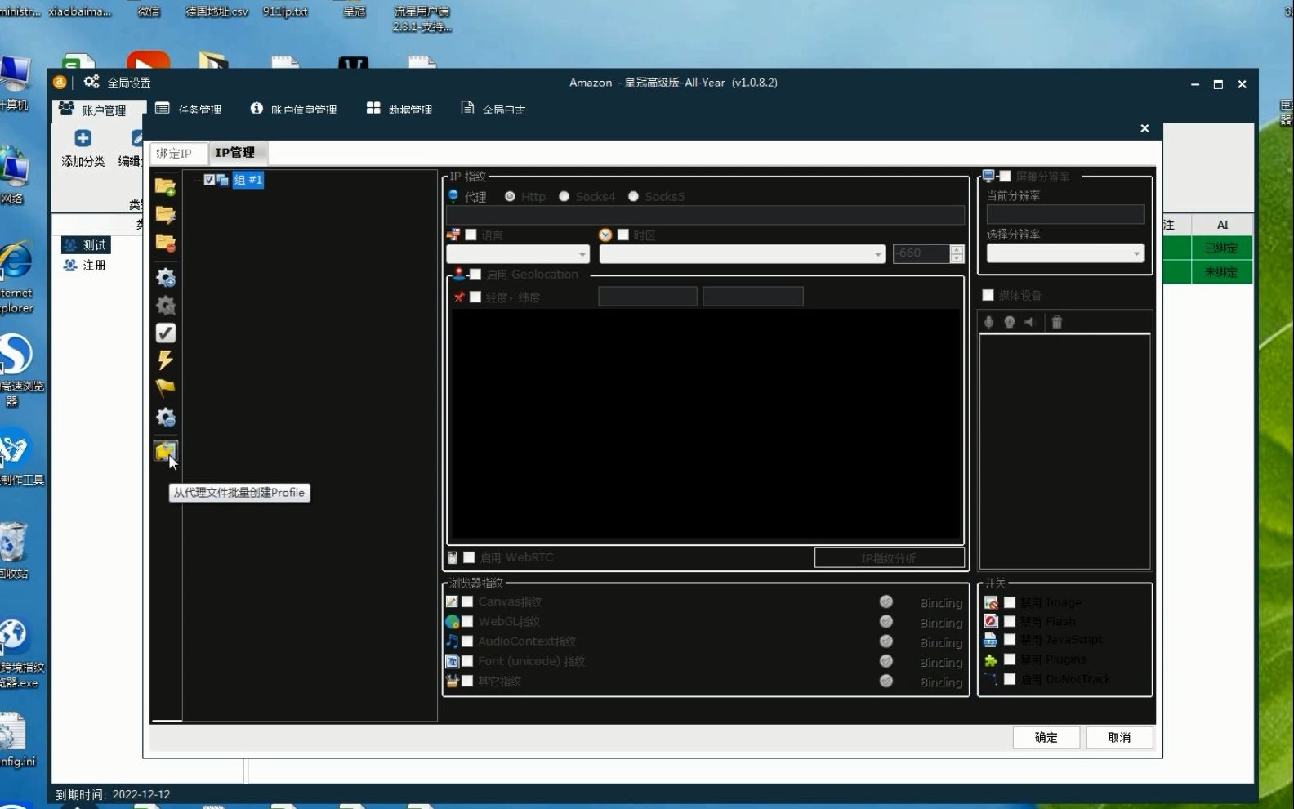Open the 全局日志 tab
Viewport: 1294px width, 809px height.
[493, 109]
